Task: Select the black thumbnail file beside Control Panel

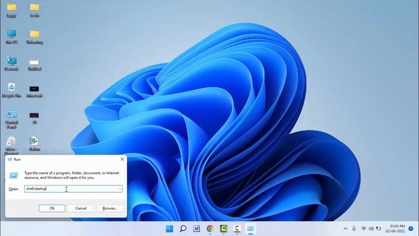Action: click(34, 118)
